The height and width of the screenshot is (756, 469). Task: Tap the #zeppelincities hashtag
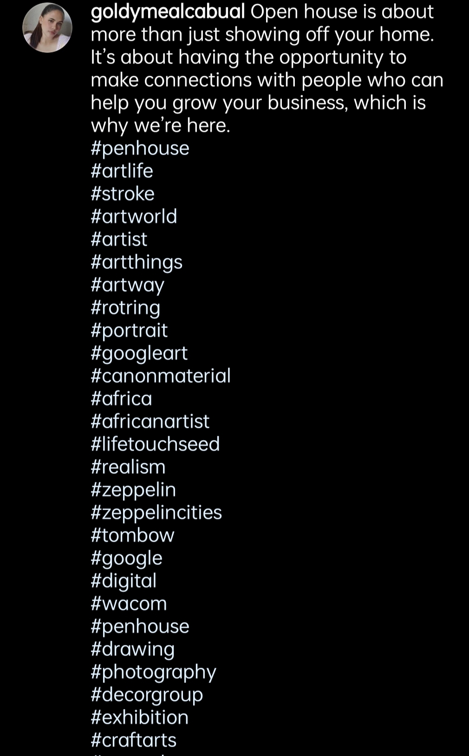click(156, 513)
